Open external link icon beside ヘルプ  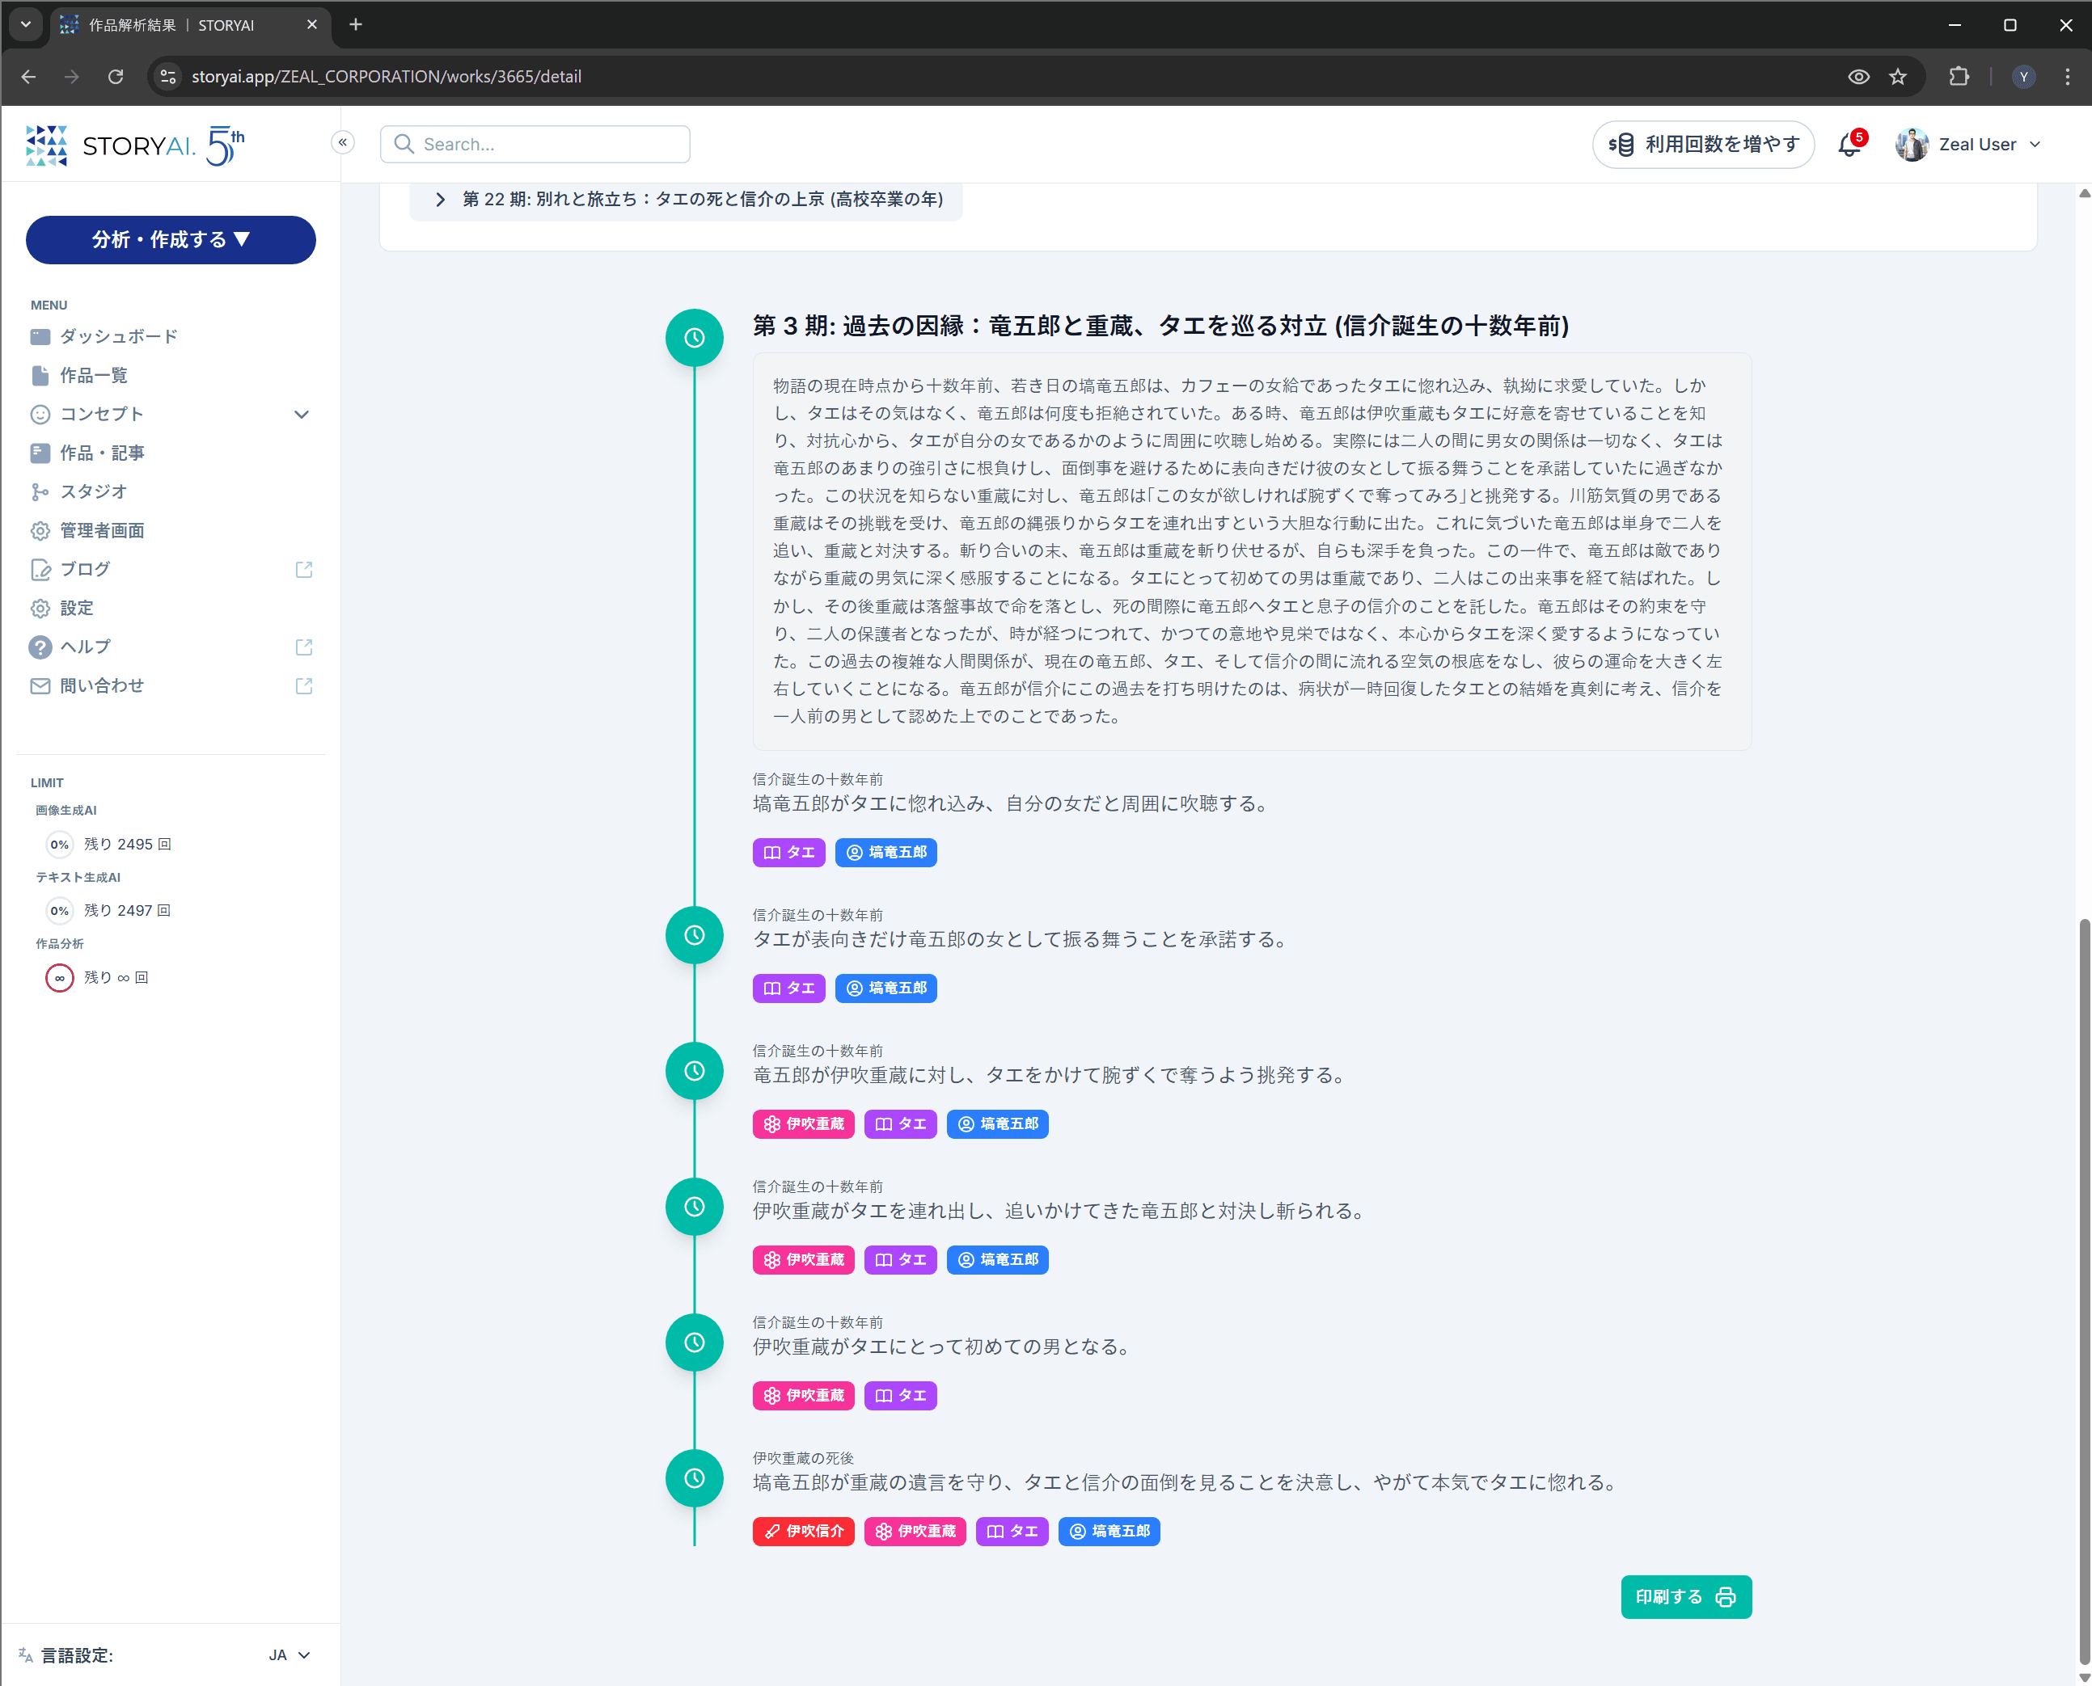point(304,647)
